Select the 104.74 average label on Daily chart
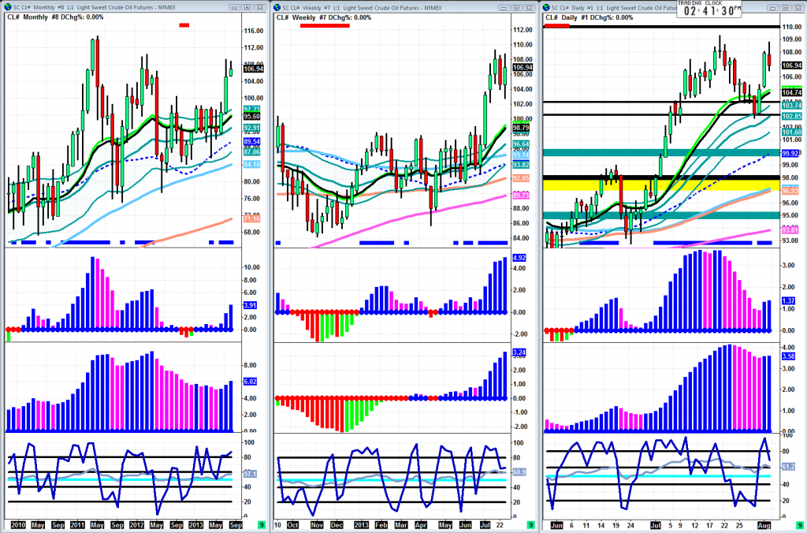Viewport: 807px width, 533px height. [x=791, y=93]
